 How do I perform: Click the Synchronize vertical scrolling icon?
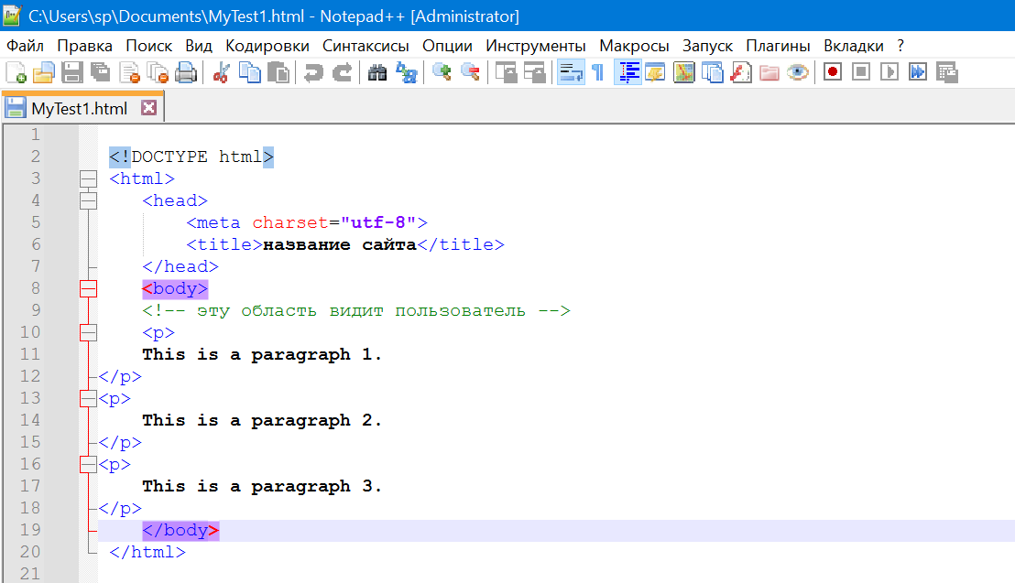click(507, 72)
